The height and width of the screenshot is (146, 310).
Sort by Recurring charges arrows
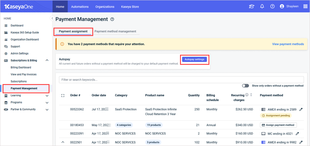[251, 95]
